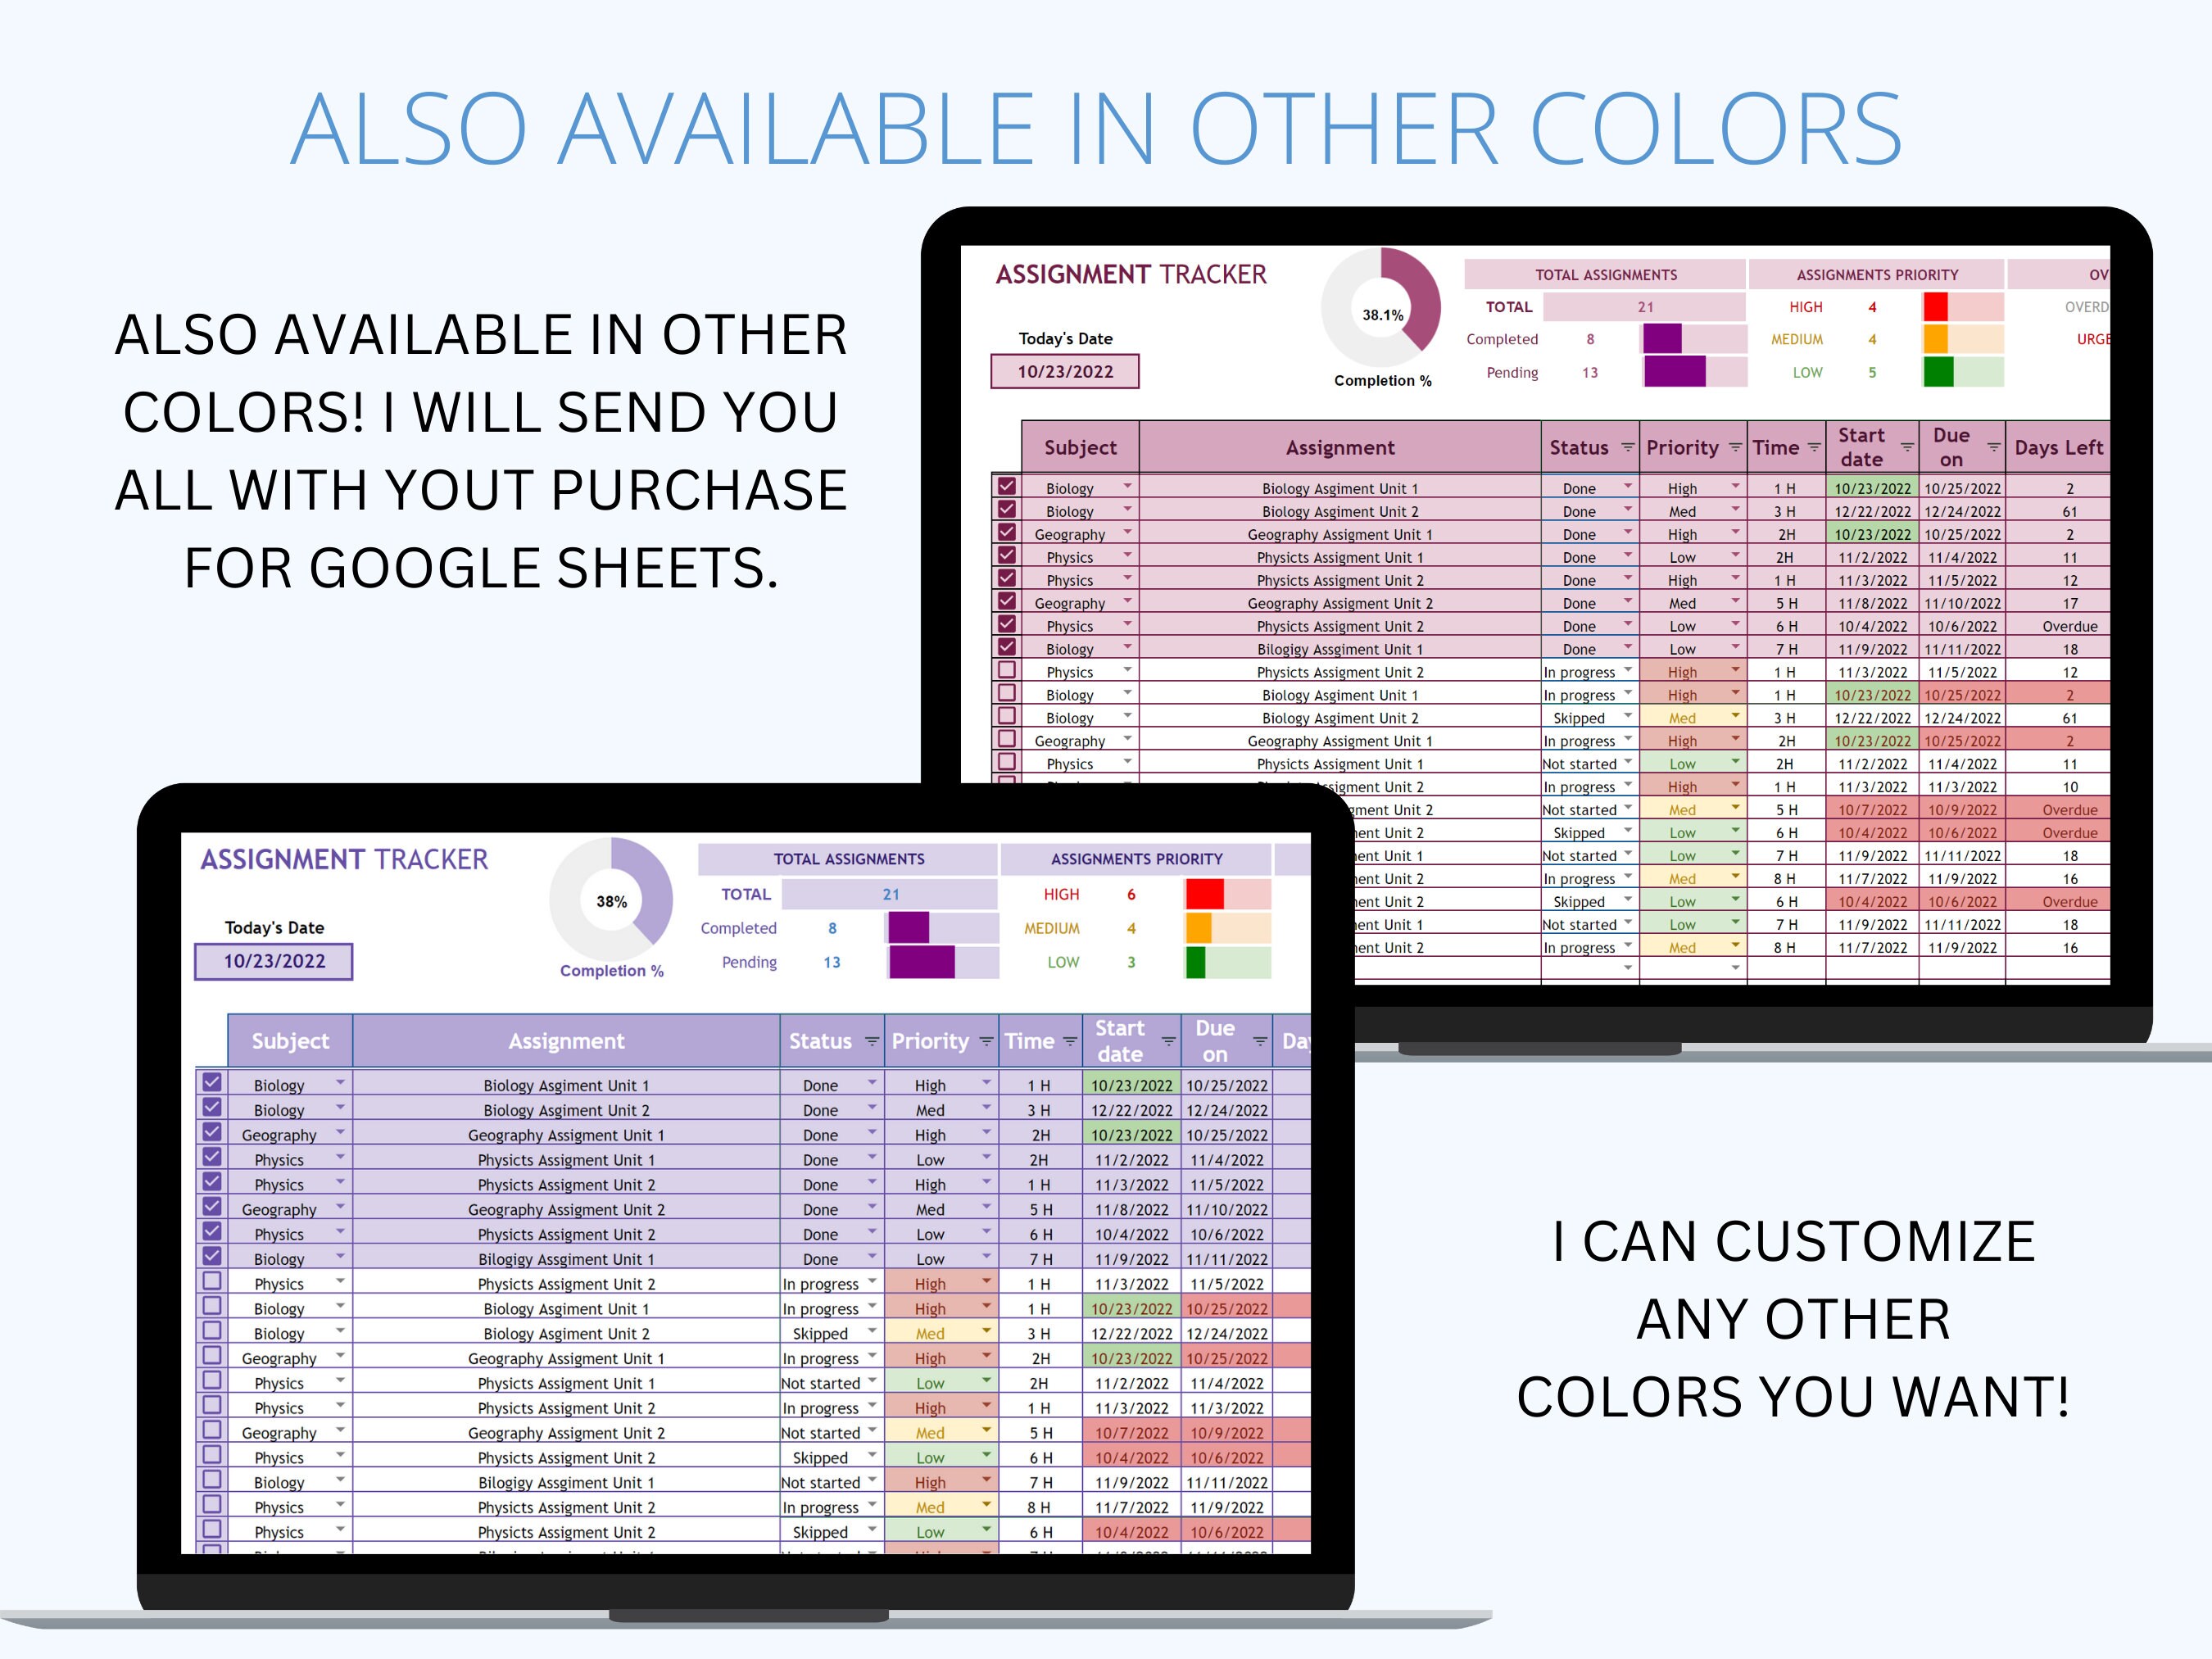Expand the Subject dropdown on the Physics row
The height and width of the screenshot is (1659, 2212).
[x=340, y=1159]
